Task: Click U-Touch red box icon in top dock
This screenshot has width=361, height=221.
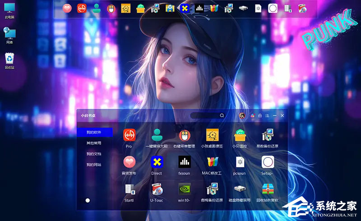Action: coord(302,9)
